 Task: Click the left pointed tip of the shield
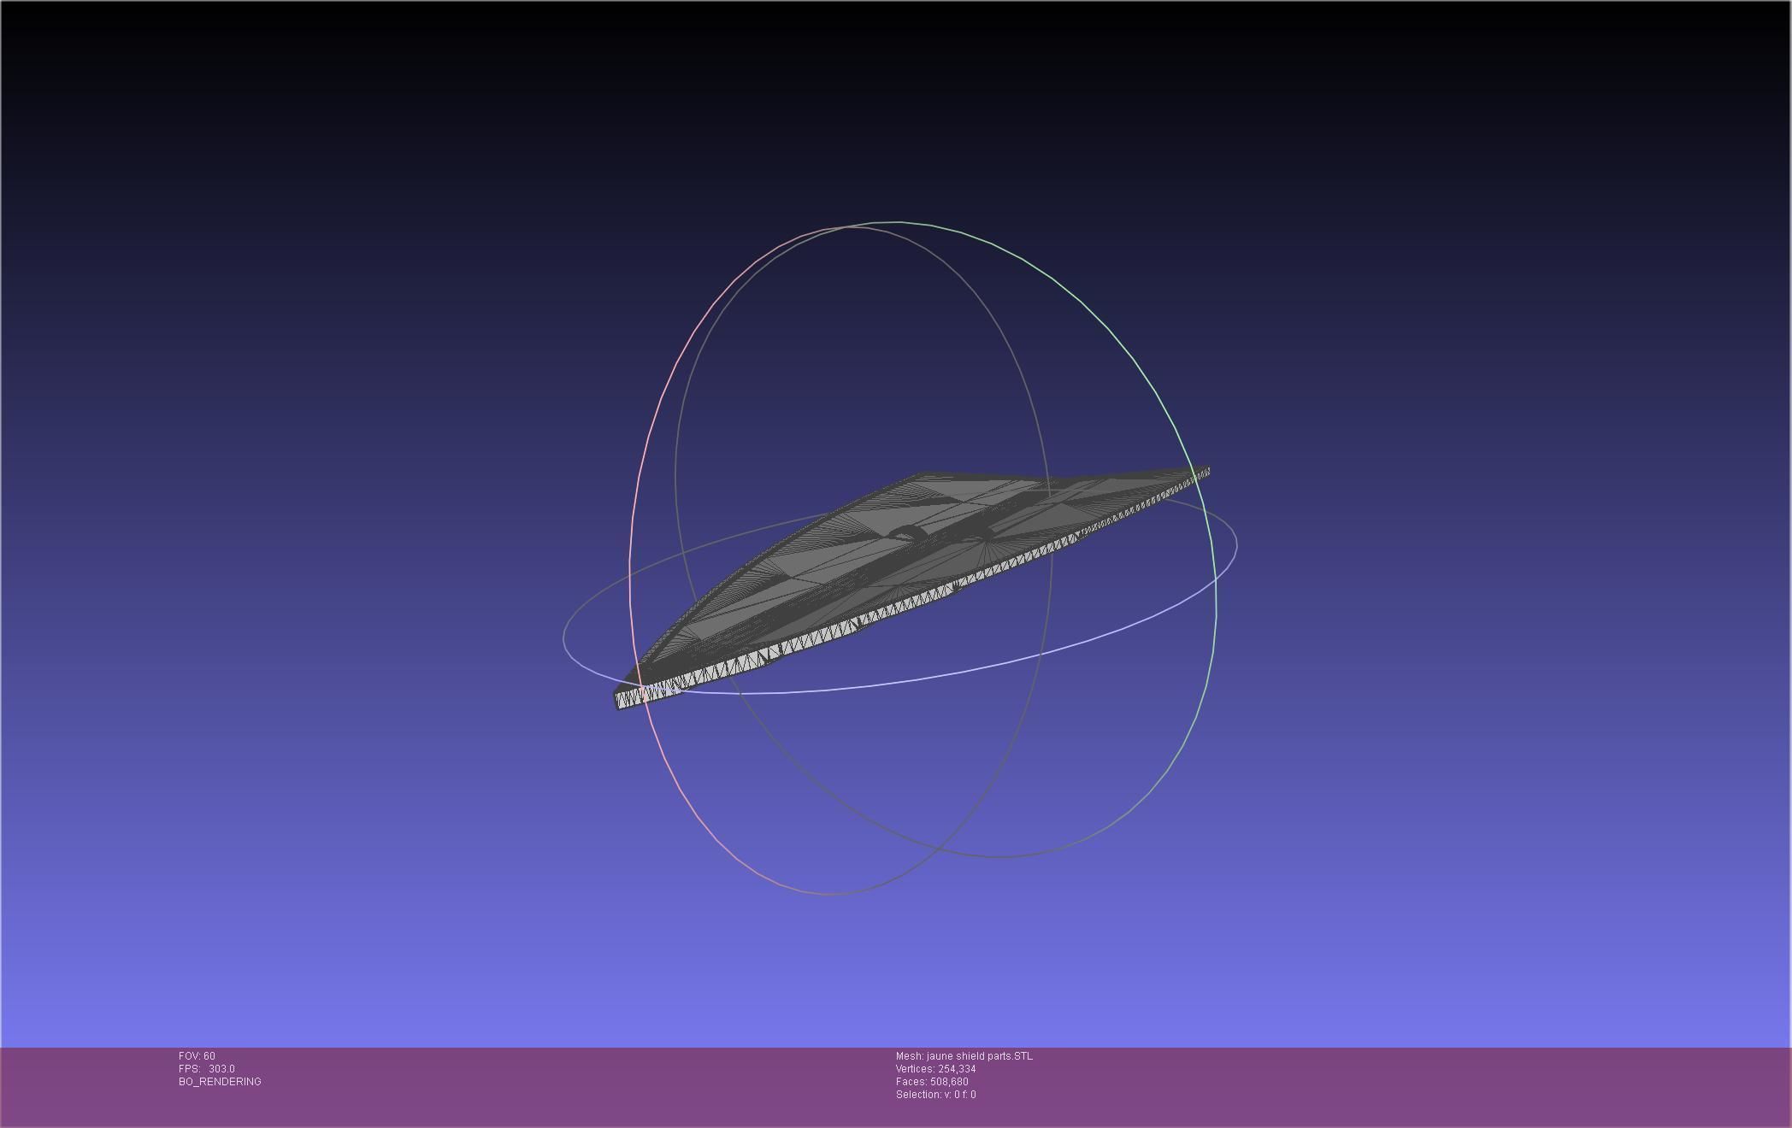point(621,699)
